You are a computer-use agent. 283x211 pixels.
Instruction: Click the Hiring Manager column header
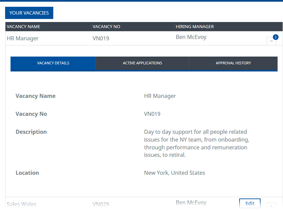click(194, 27)
